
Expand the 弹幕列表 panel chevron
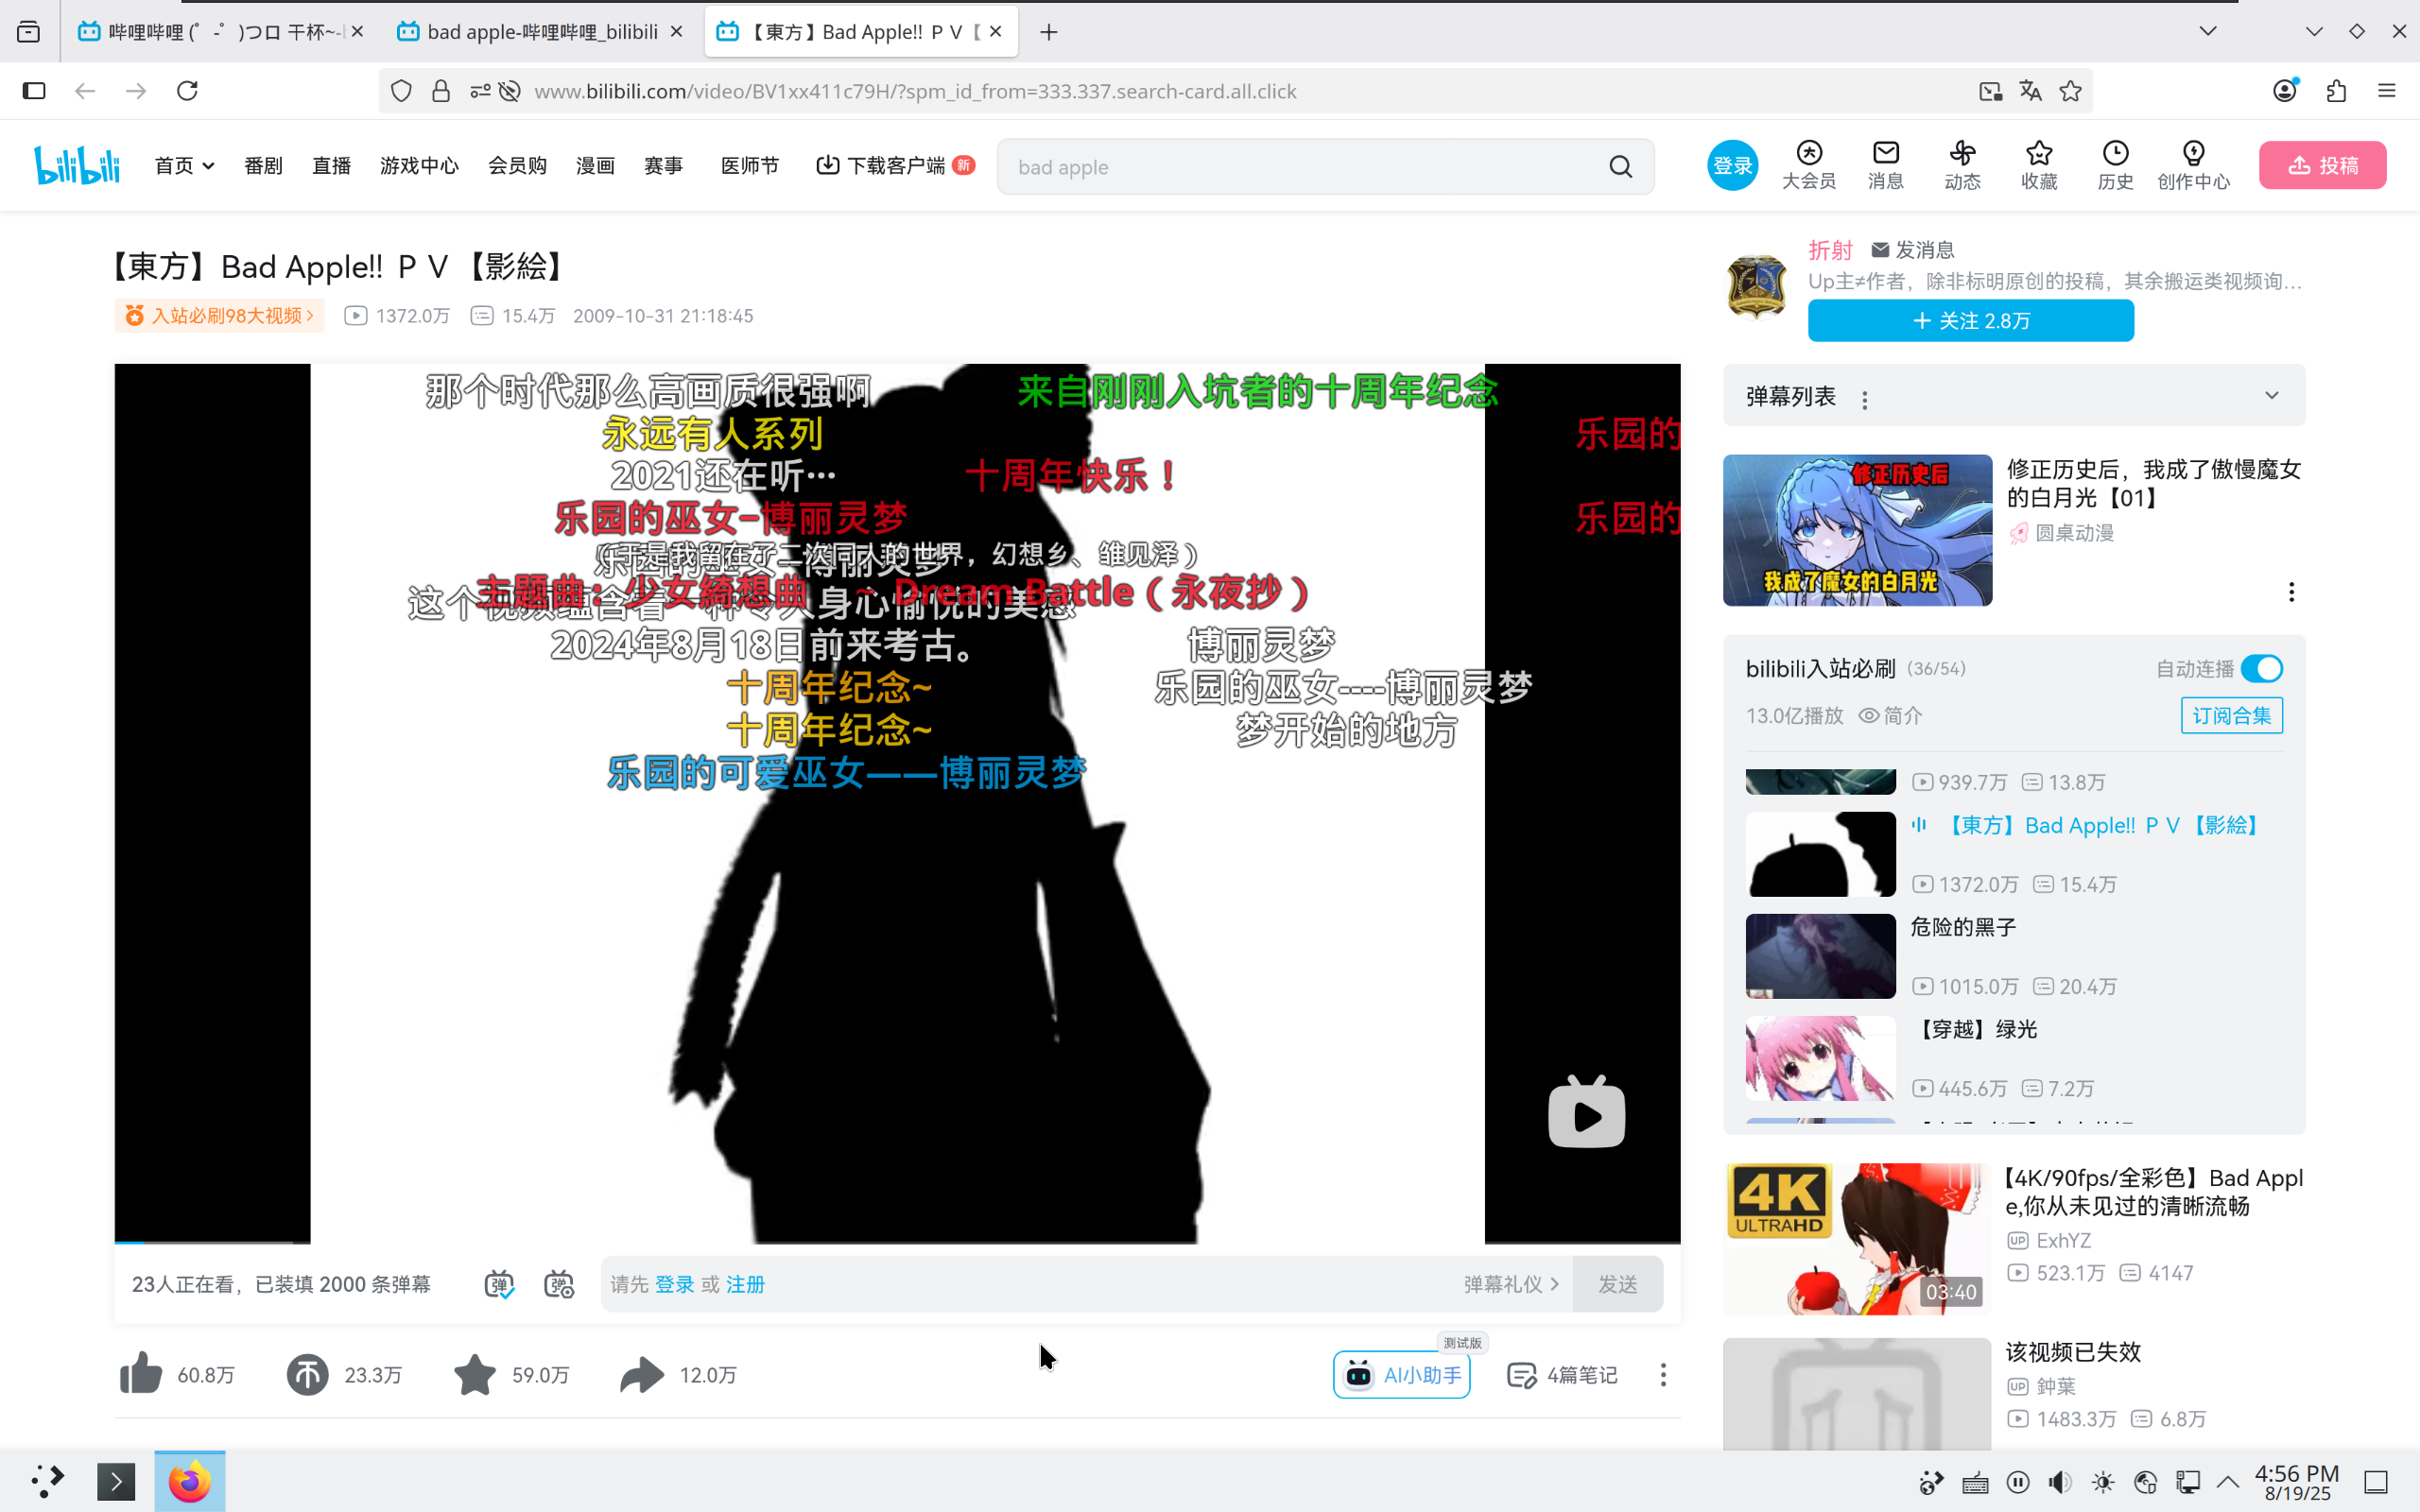tap(2271, 396)
